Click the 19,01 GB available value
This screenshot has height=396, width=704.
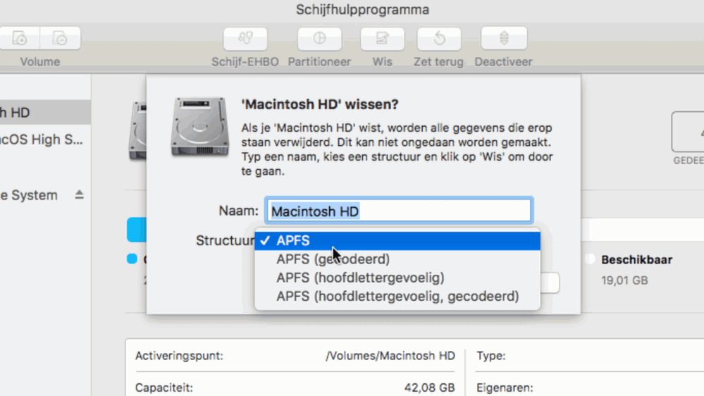[x=624, y=280]
